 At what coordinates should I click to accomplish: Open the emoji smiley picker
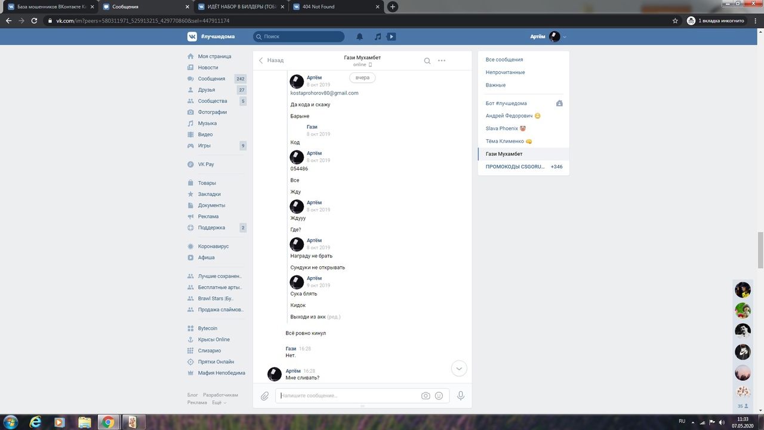click(x=439, y=395)
